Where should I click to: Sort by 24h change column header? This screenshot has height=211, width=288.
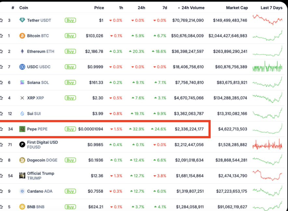pyautogui.click(x=142, y=8)
